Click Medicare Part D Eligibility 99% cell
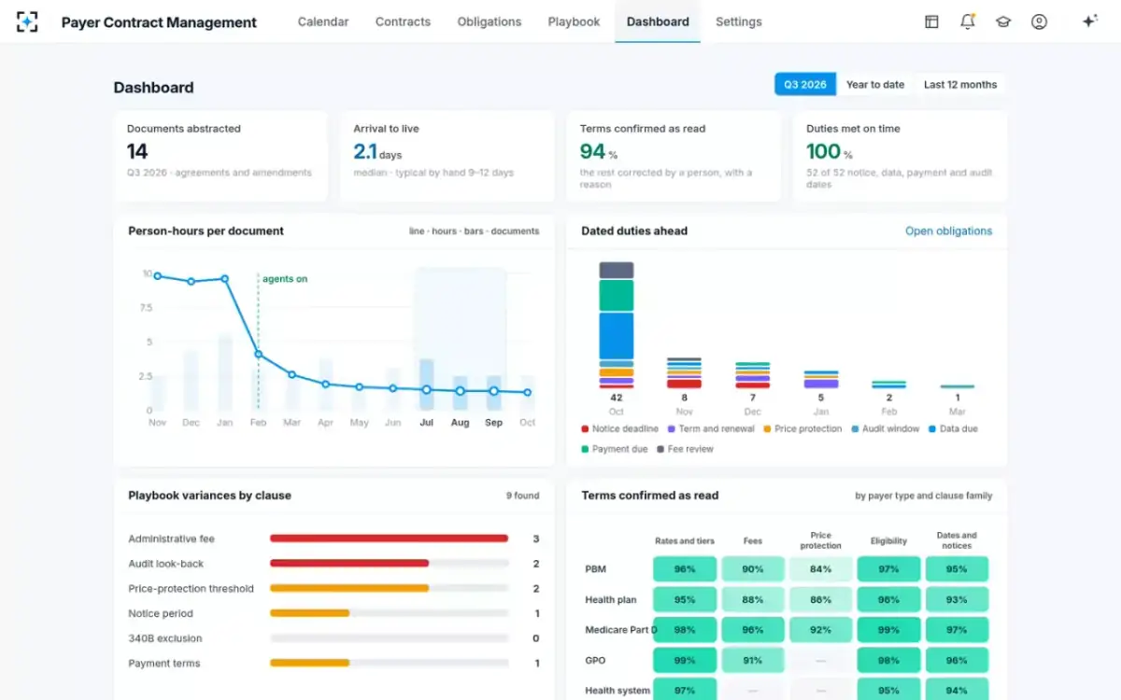Viewport: 1121px width, 700px height. click(x=888, y=630)
